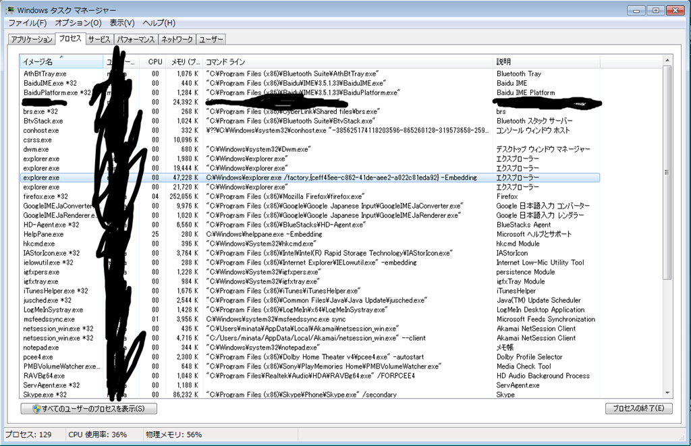
Task: Click the shield icon on show-all-users button
Action: (x=36, y=408)
